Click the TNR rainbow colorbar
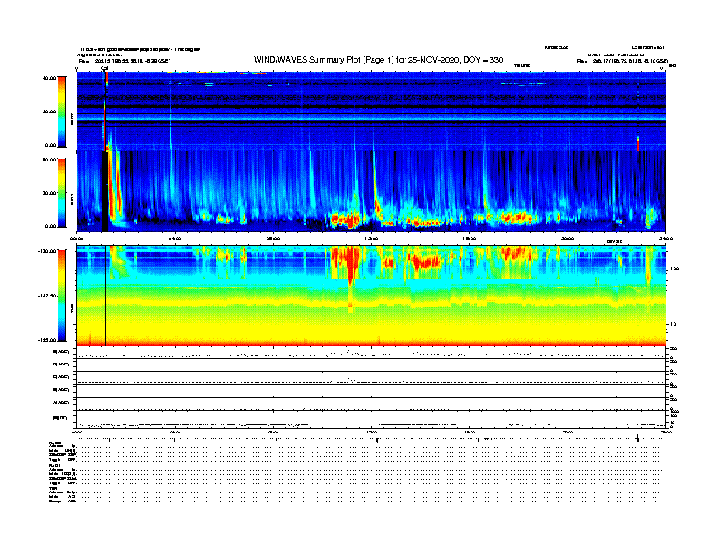The image size is (718, 555). click(62, 296)
